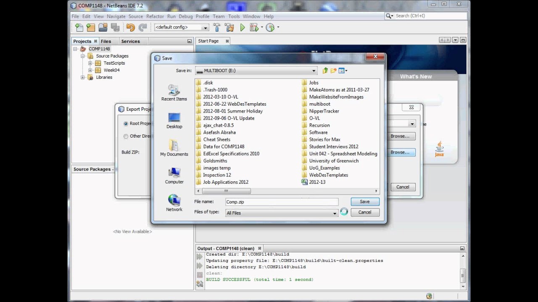Click the Profile Project clock icon

click(270, 27)
